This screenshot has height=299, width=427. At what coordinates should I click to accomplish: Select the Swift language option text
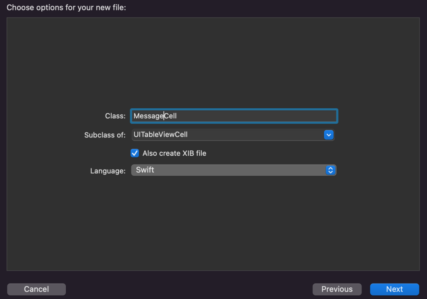click(145, 170)
